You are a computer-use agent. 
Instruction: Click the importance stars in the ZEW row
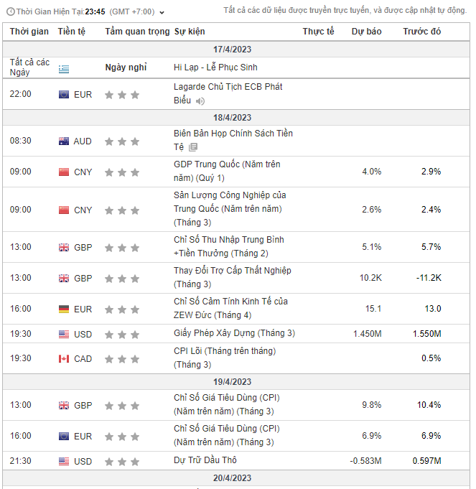pos(122,309)
